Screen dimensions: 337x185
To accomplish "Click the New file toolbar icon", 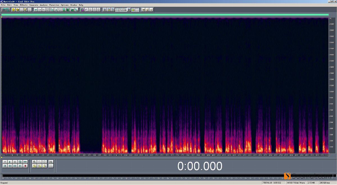I will click(13, 10).
